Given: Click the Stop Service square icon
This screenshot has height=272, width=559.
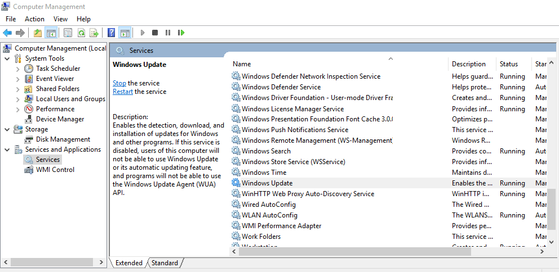Looking at the screenshot, I should click(x=155, y=33).
